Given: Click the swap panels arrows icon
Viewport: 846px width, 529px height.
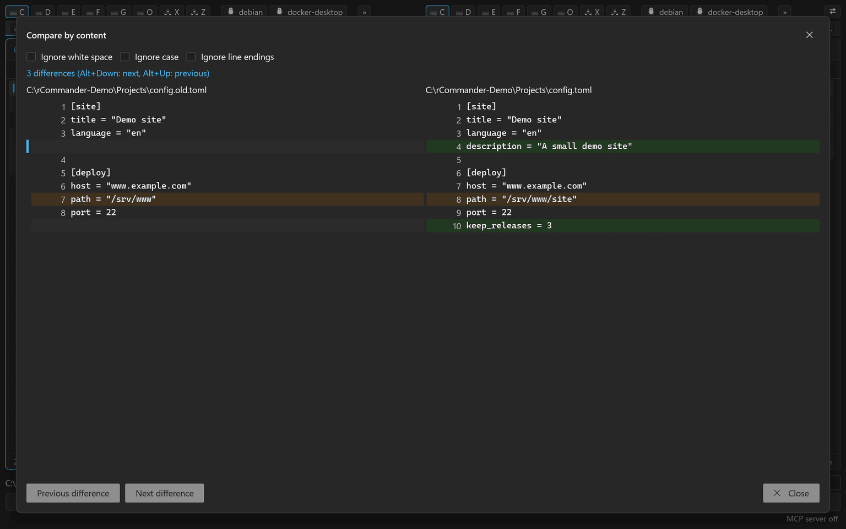Looking at the screenshot, I should point(832,12).
